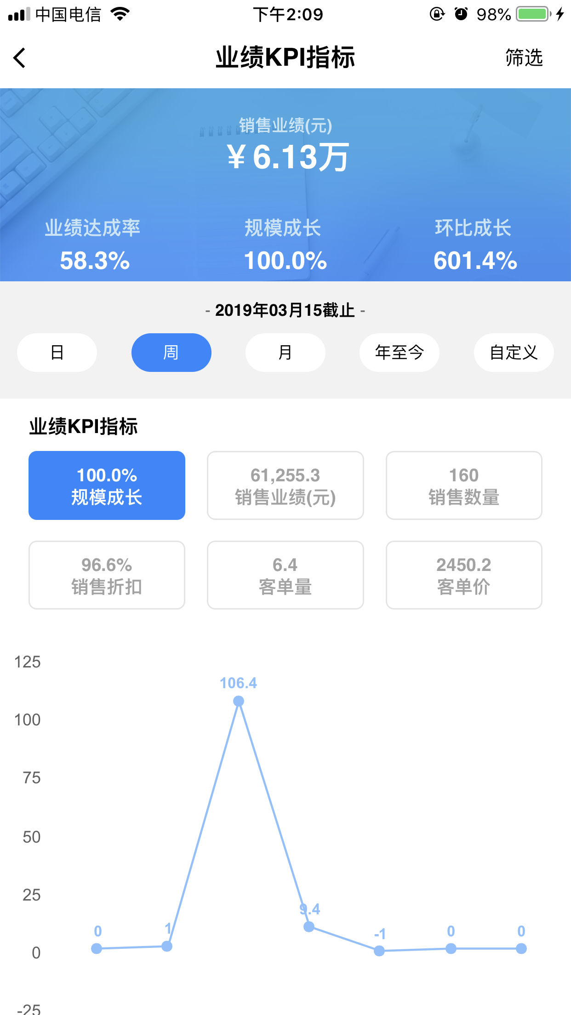Select the 规模成长 KPI card
The image size is (571, 1015).
(107, 485)
